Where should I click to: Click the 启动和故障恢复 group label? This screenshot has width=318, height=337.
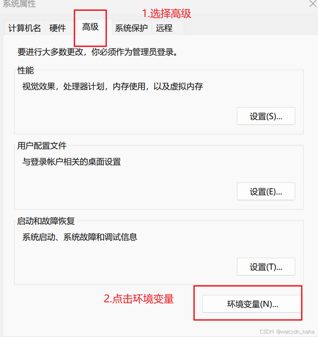click(46, 221)
